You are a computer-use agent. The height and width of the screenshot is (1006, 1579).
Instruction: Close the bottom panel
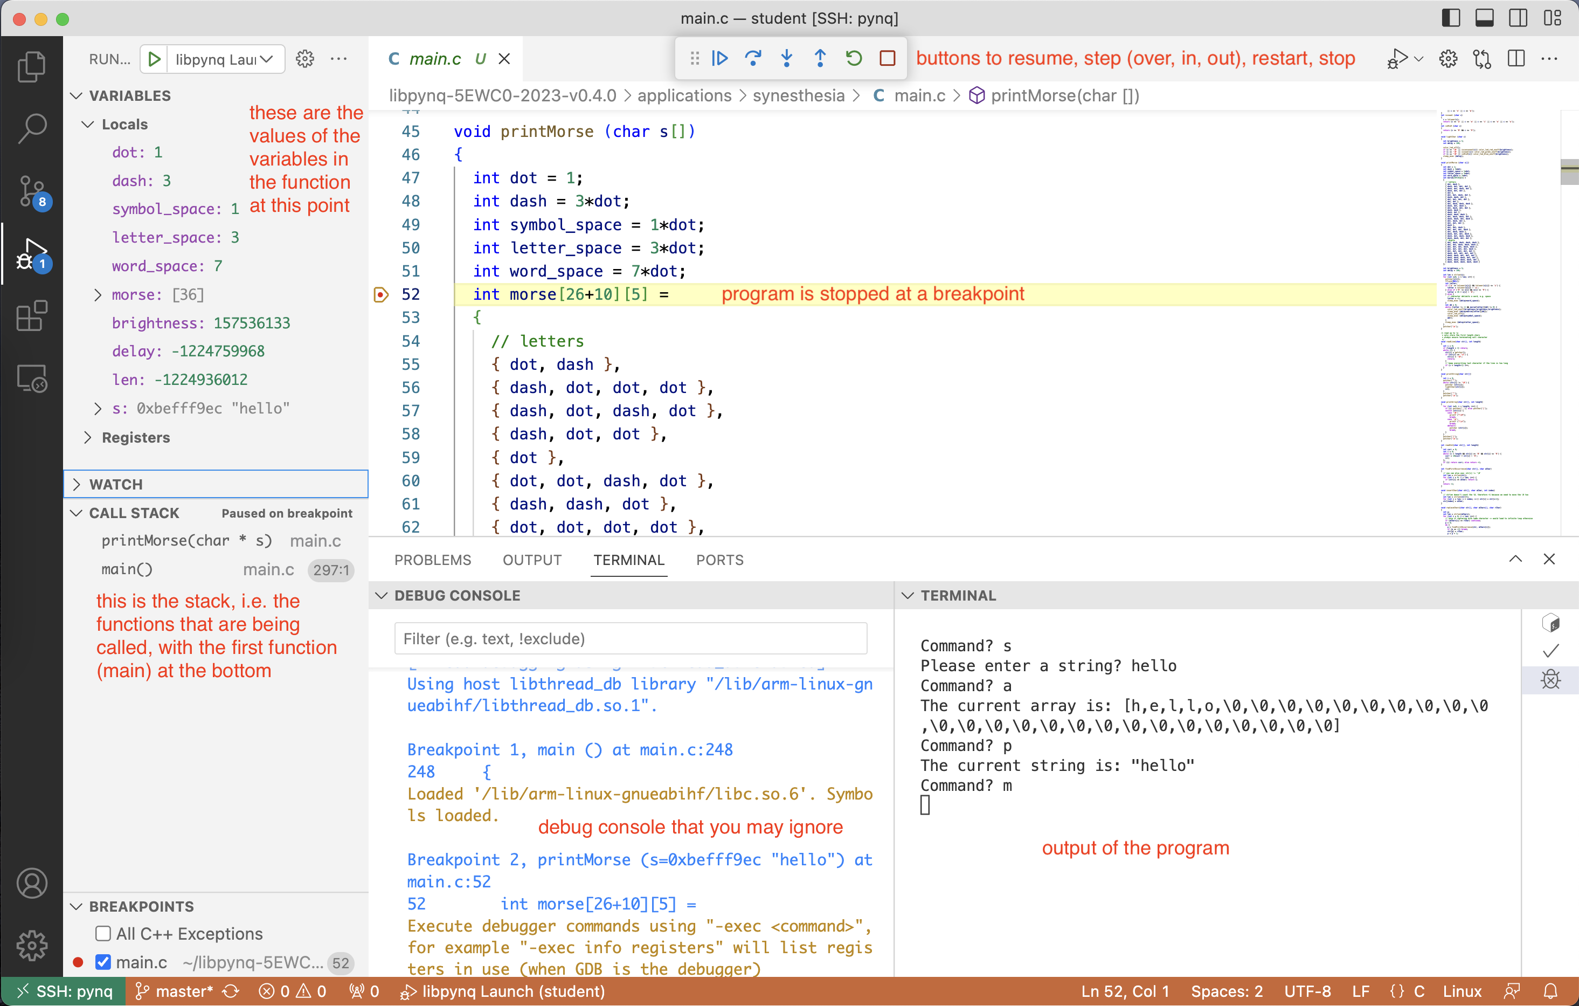tap(1549, 559)
